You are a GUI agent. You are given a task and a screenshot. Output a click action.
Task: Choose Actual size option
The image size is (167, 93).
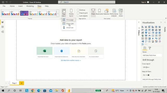(x=68, y=28)
